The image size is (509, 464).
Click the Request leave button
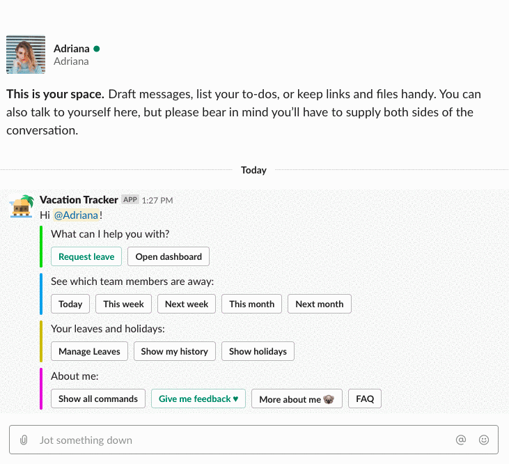[86, 256]
